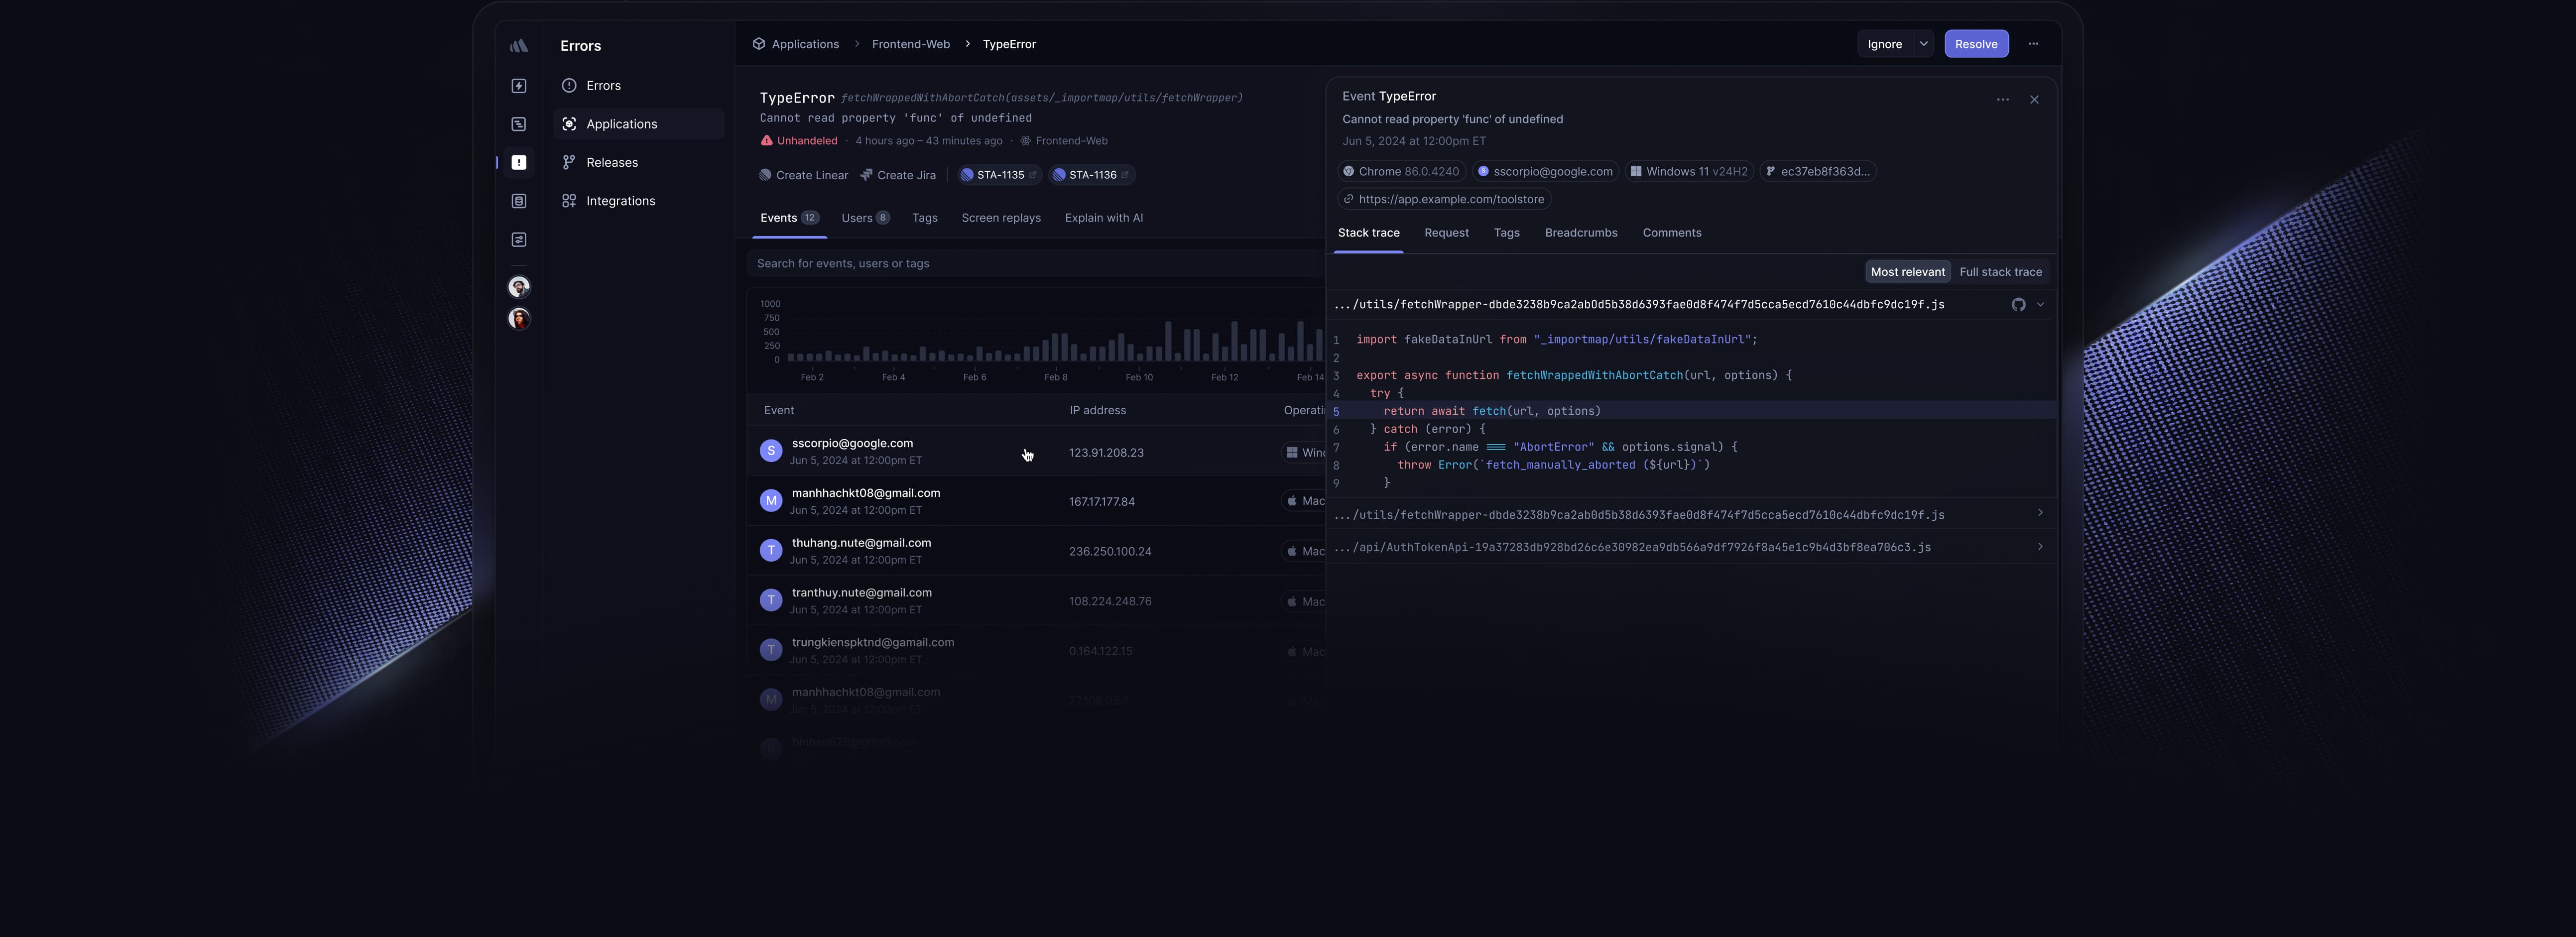The width and height of the screenshot is (2576, 937).
Task: Switch to Screen replays tab
Action: pyautogui.click(x=1000, y=218)
